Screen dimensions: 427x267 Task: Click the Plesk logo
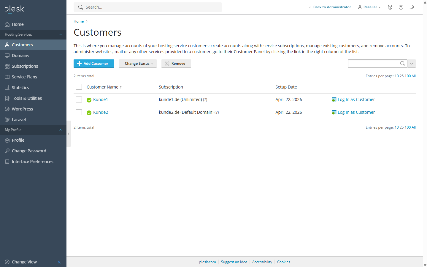point(14,10)
